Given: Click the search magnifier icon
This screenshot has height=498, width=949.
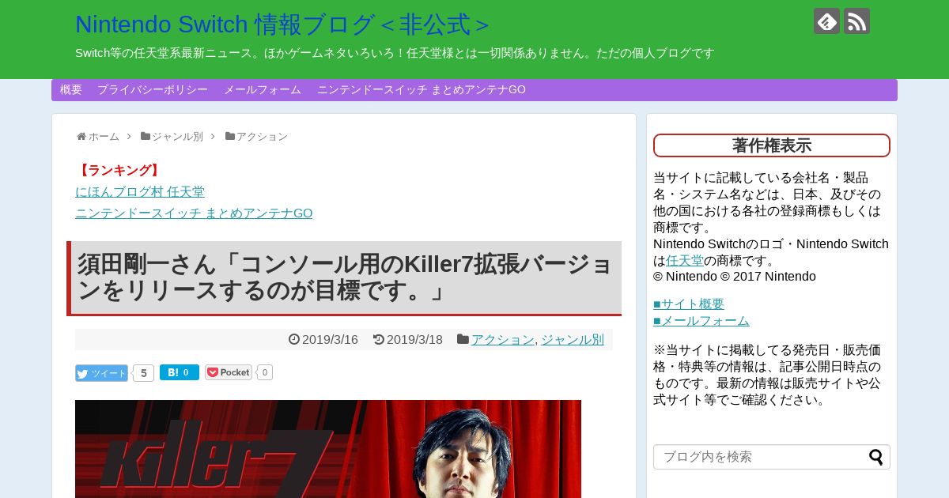Looking at the screenshot, I should coord(876,457).
